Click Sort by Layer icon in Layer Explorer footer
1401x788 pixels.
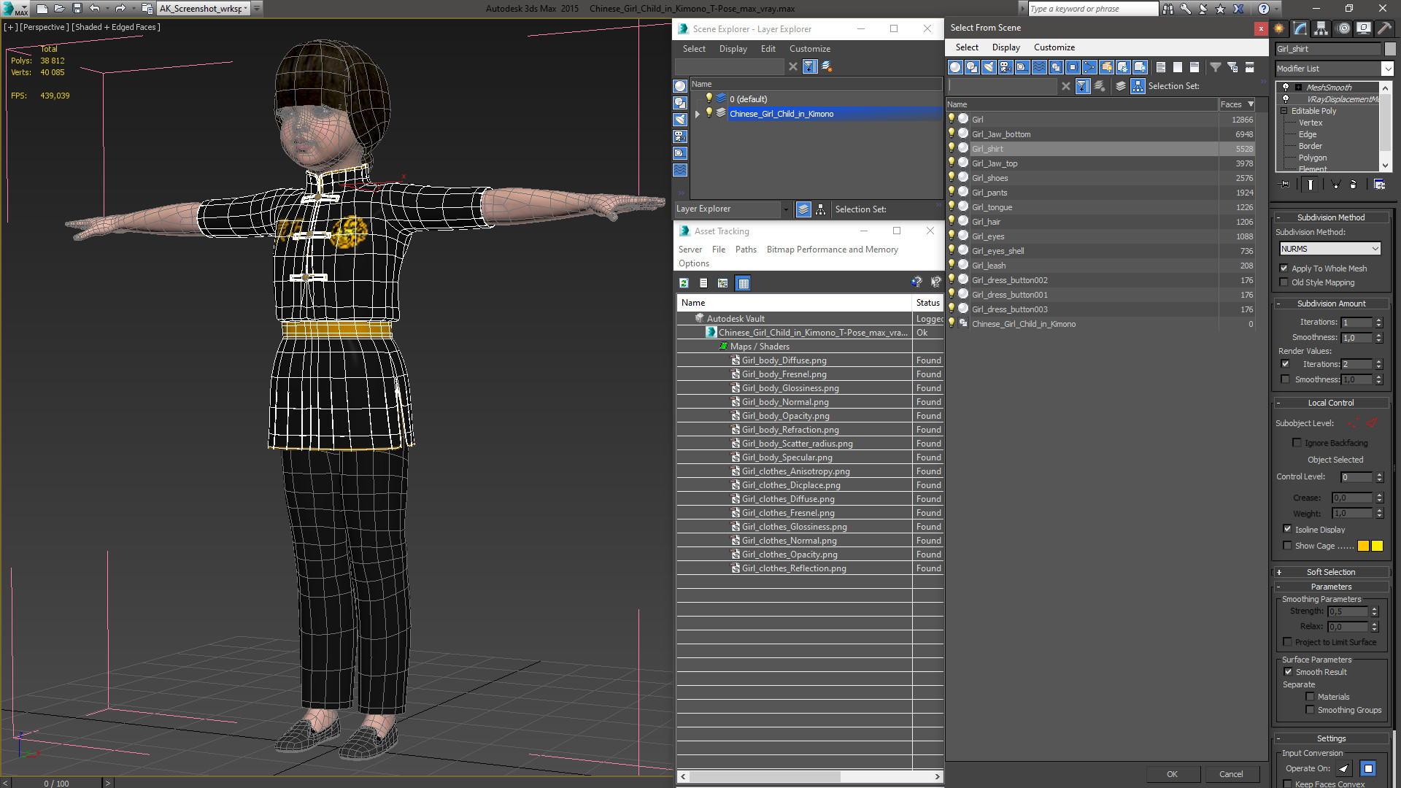[803, 209]
